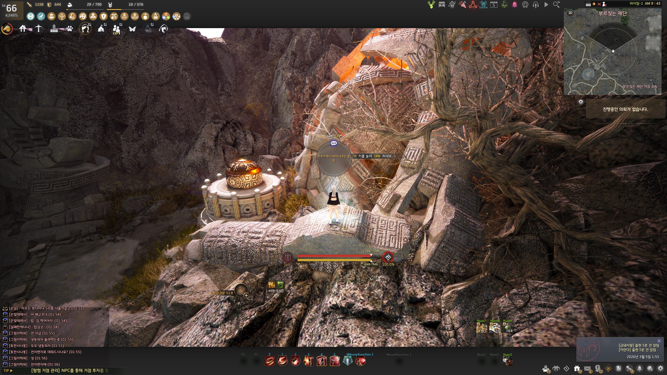Open the gift box rewards icon
This screenshot has width=667, height=375.
click(577, 368)
